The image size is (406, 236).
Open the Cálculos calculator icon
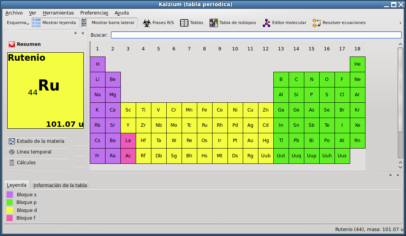click(x=11, y=163)
